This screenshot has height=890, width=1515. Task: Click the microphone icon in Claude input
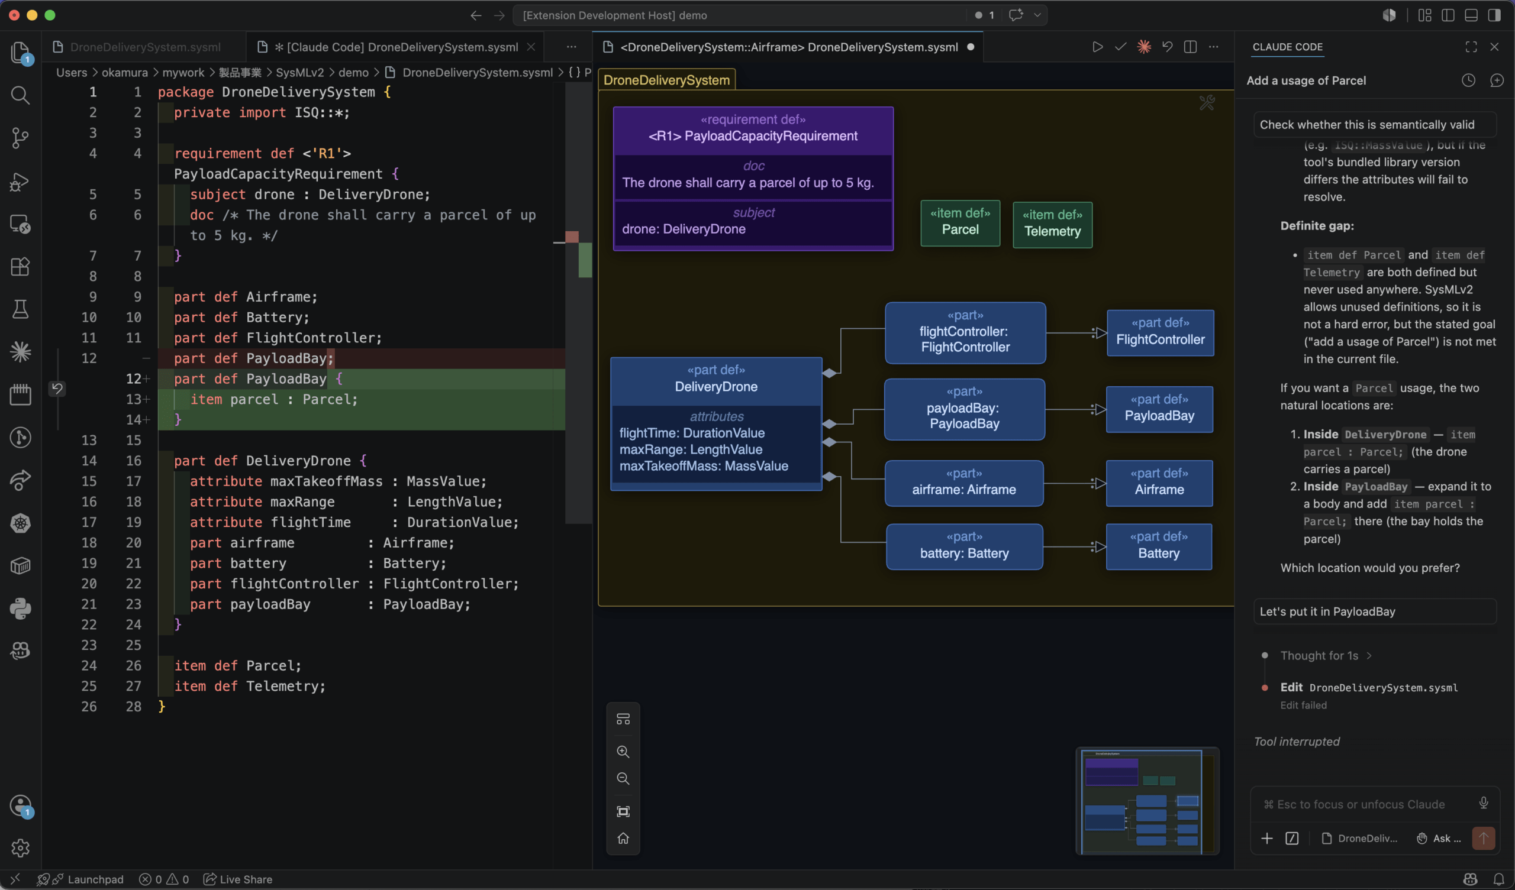tap(1484, 803)
